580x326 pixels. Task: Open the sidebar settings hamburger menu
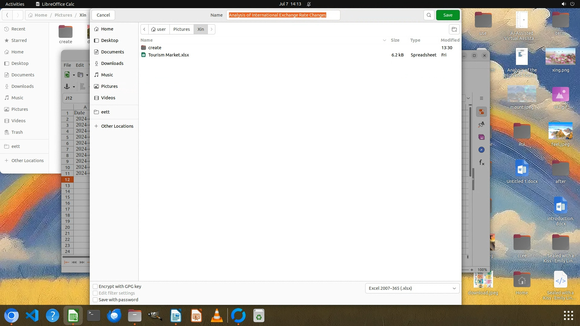pyautogui.click(x=482, y=98)
